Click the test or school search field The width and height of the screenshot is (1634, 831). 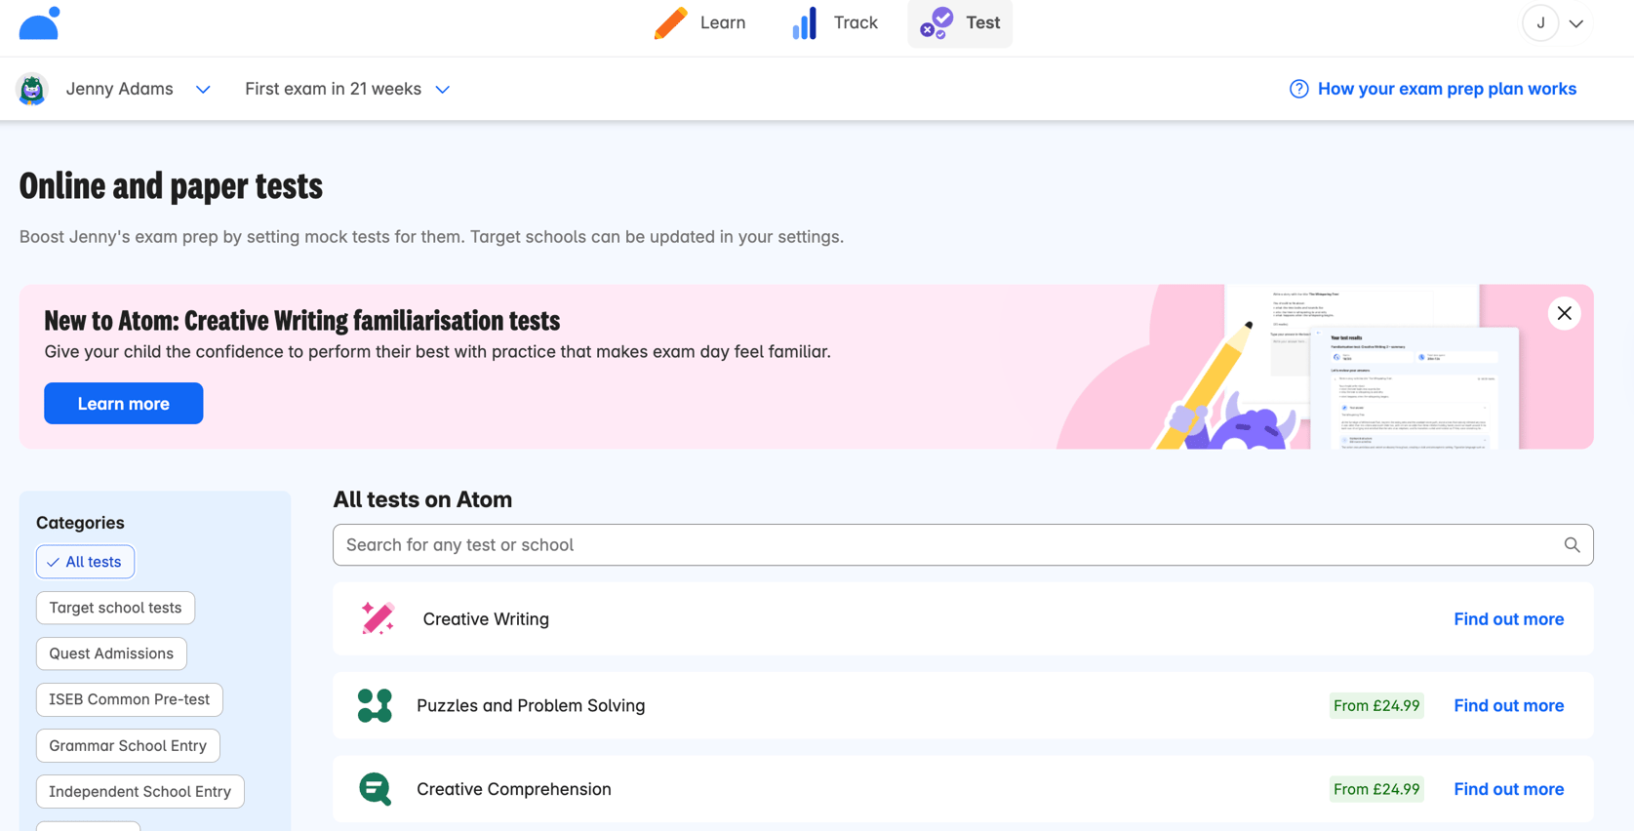tap(963, 545)
